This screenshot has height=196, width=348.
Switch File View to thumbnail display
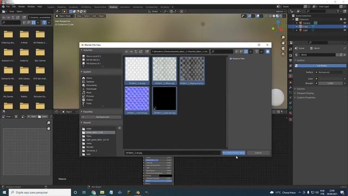tap(246, 52)
